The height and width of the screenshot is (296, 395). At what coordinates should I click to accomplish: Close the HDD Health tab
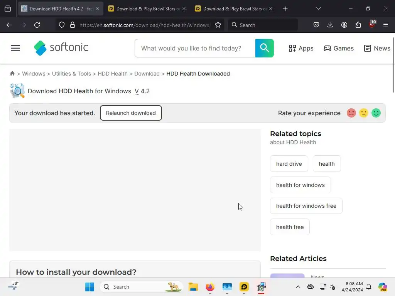(97, 8)
